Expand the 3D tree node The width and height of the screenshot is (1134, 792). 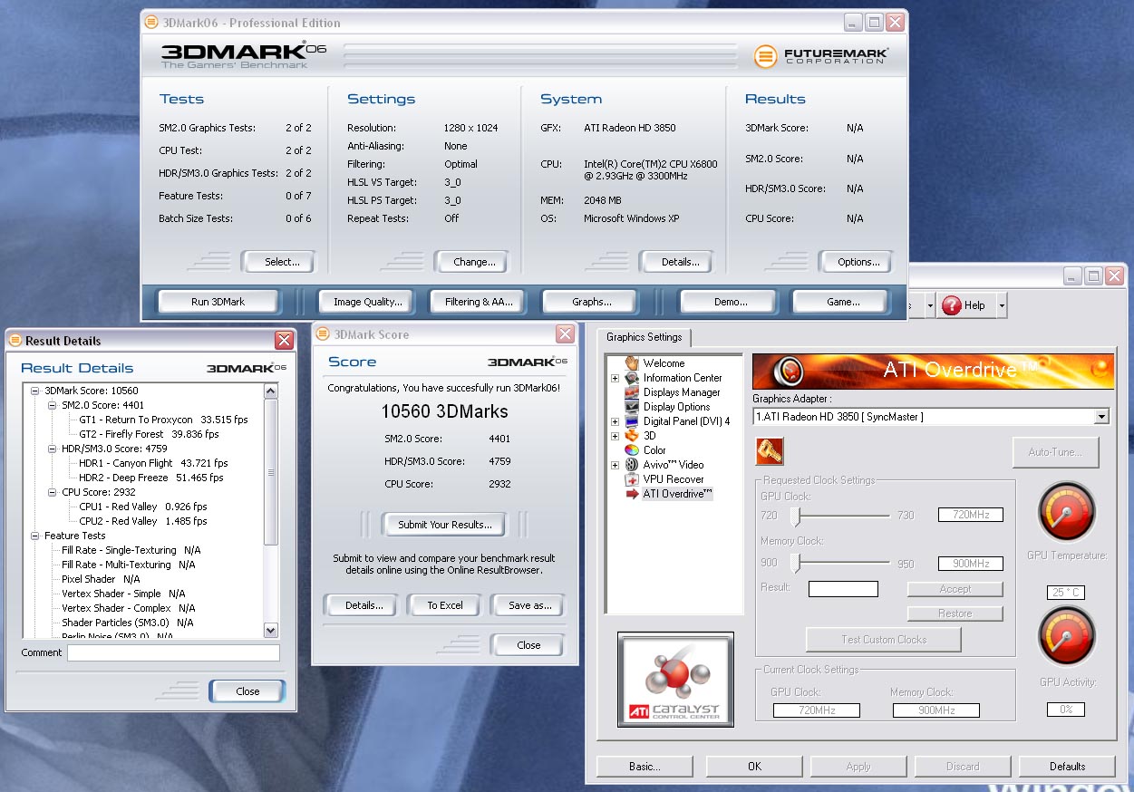(x=615, y=436)
